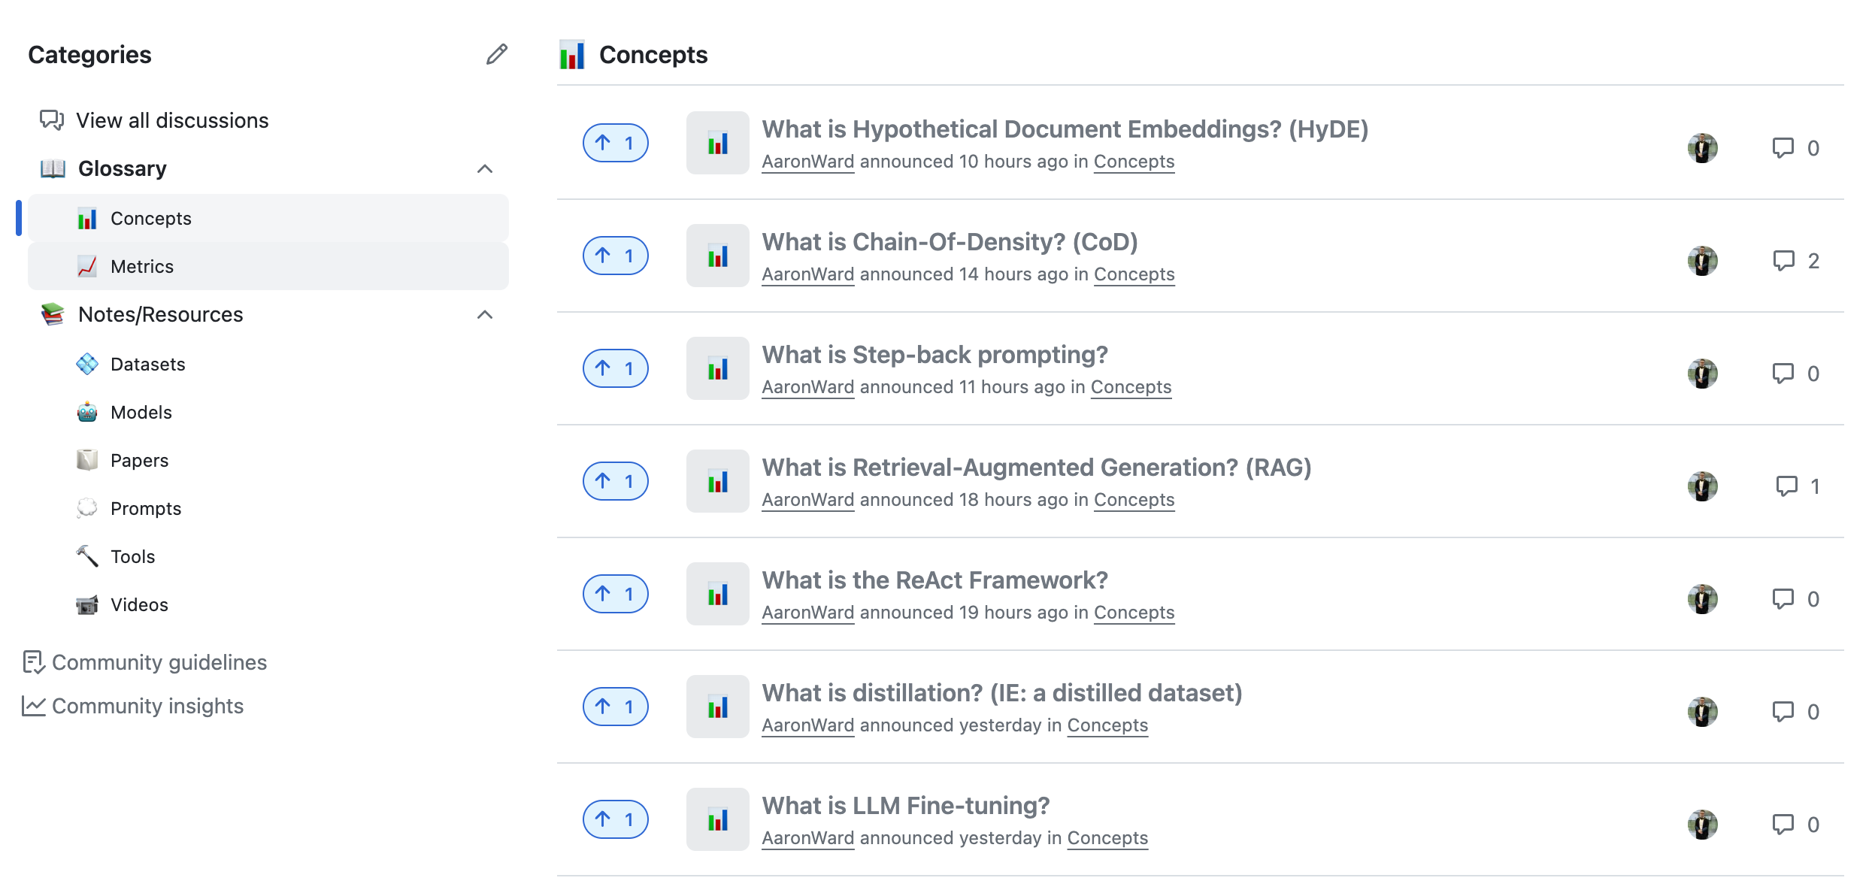This screenshot has width=1872, height=896.
Task: Click the pencil edit categories icon
Action: (x=496, y=54)
